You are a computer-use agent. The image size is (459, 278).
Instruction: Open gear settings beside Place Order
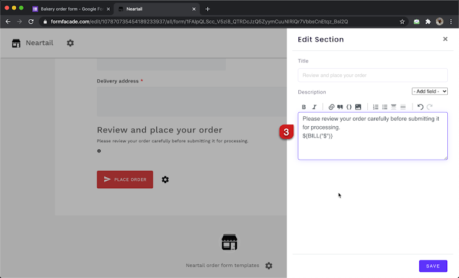coord(165,180)
